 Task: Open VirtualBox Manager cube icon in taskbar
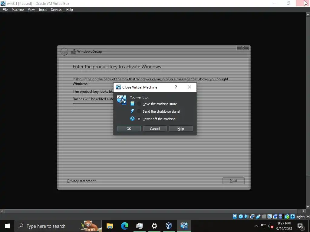pyautogui.click(x=169, y=226)
